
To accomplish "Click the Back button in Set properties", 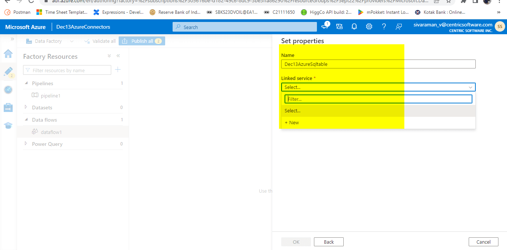I will (x=328, y=241).
